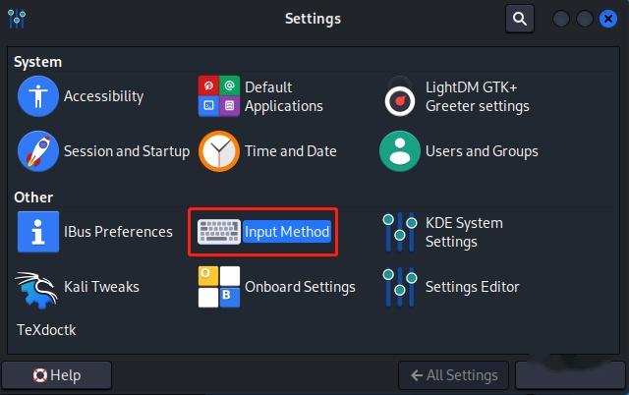Click the Settings window title text
The width and height of the screenshot is (629, 395).
tap(313, 19)
